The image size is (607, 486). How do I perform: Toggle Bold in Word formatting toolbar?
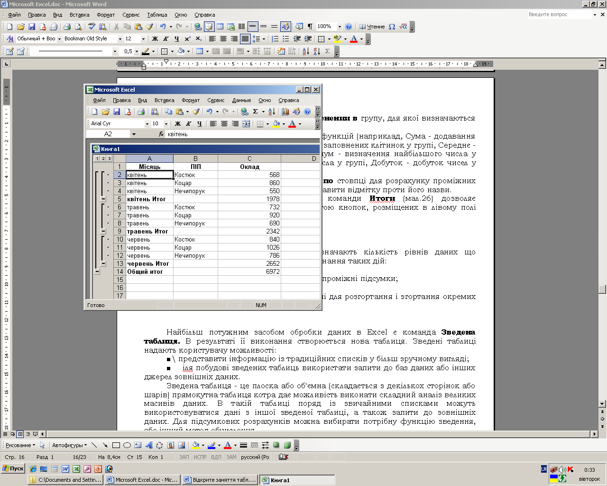pos(155,39)
